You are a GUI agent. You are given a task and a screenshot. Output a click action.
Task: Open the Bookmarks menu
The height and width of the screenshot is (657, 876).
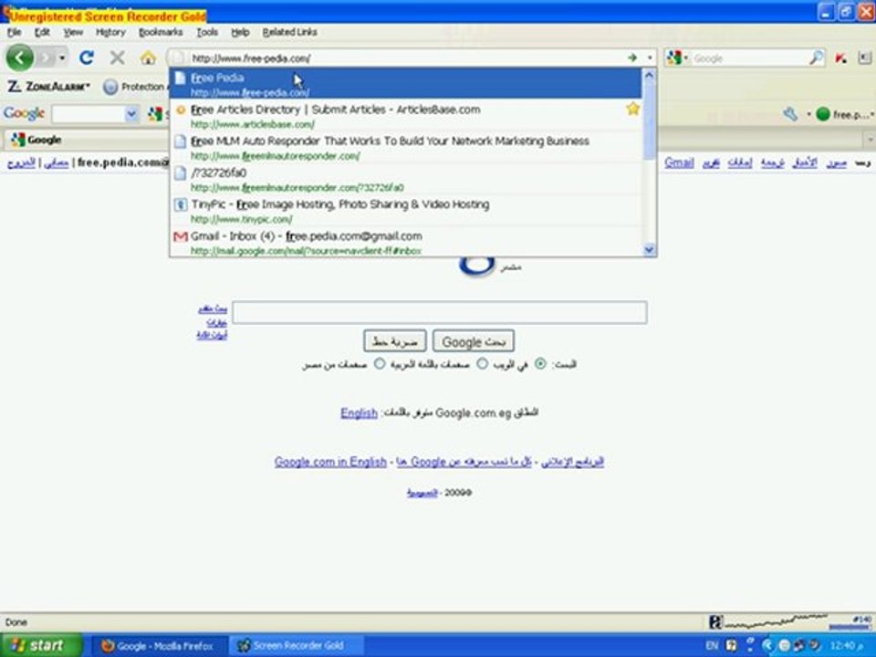click(161, 32)
